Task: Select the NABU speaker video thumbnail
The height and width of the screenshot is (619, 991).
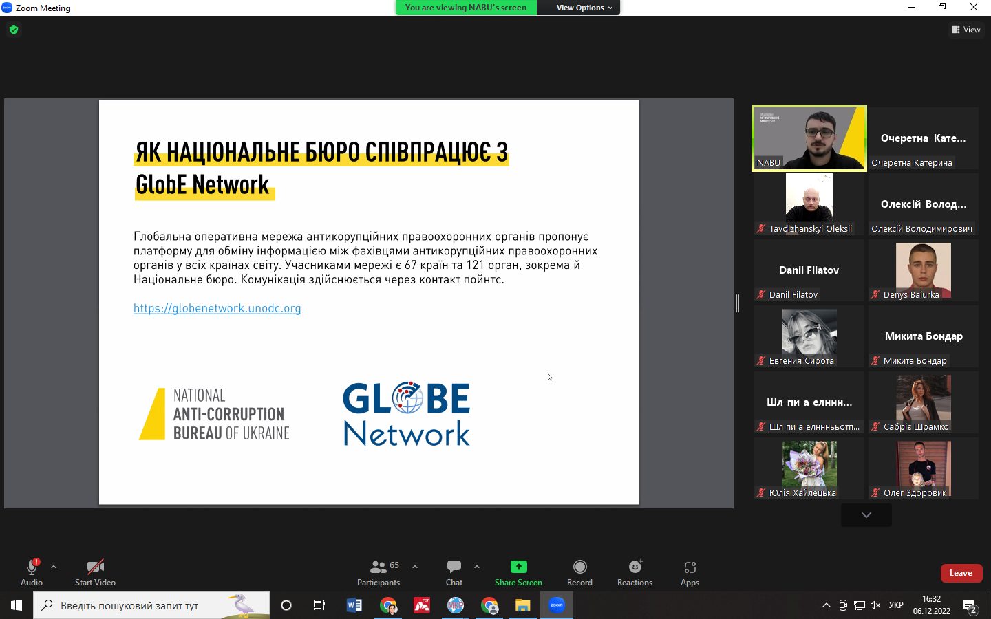Action: tap(809, 138)
